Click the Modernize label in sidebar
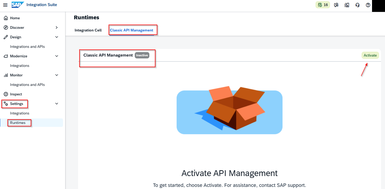This screenshot has width=385, height=189. [x=19, y=56]
